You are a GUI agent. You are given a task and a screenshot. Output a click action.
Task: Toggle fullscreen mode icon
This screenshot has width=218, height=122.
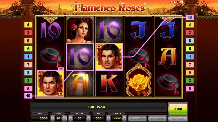[x=178, y=2]
